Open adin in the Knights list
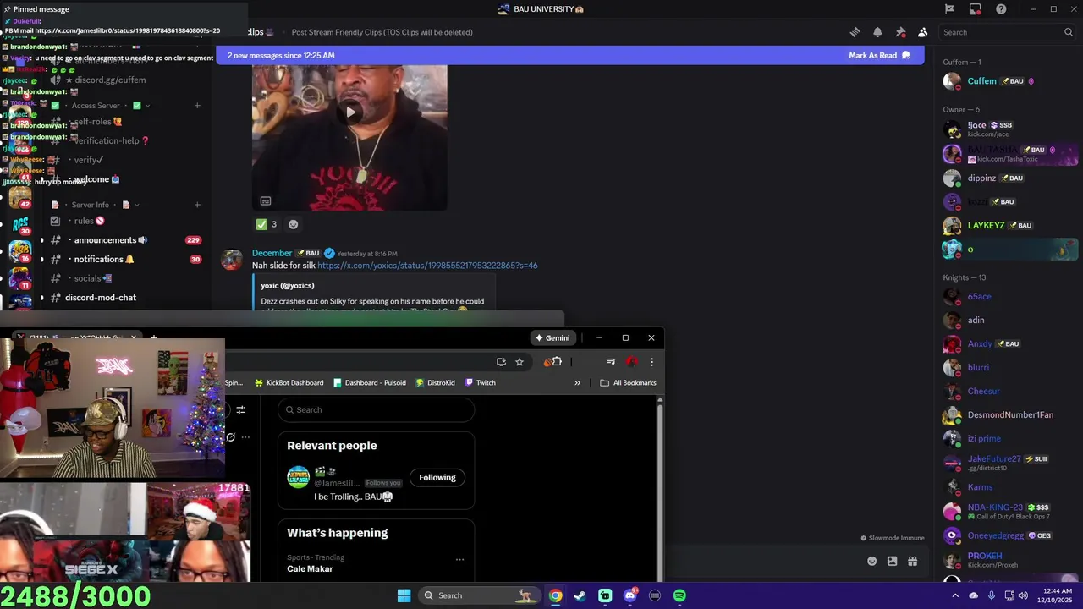The height and width of the screenshot is (609, 1083). tap(1009, 320)
